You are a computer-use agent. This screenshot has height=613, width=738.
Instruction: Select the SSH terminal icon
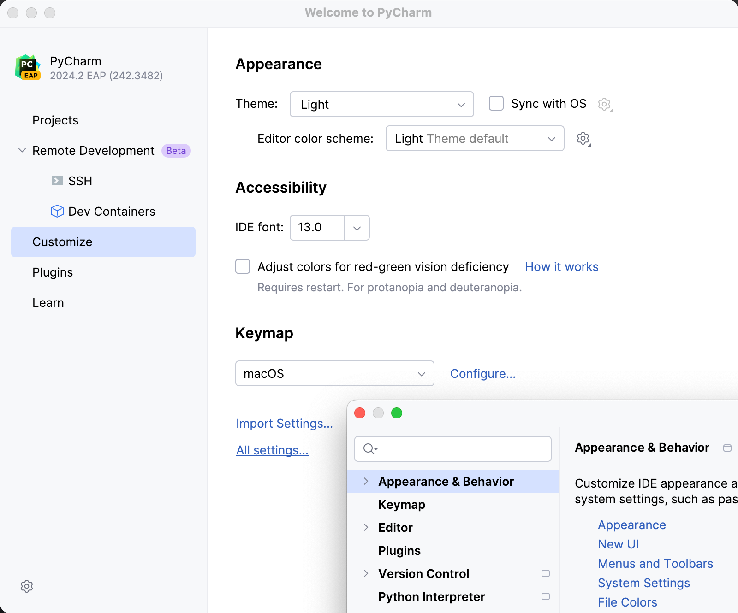[x=56, y=181]
